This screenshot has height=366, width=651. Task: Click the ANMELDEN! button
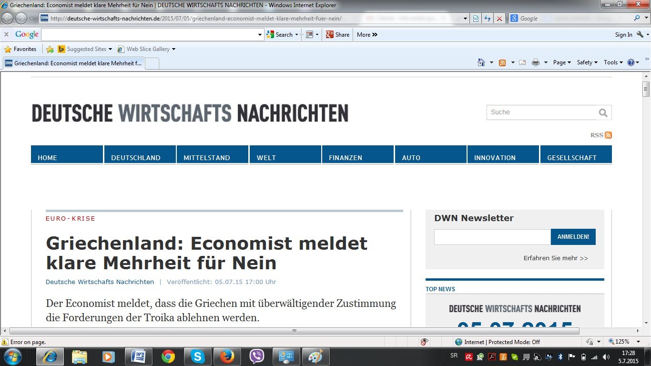click(x=573, y=237)
